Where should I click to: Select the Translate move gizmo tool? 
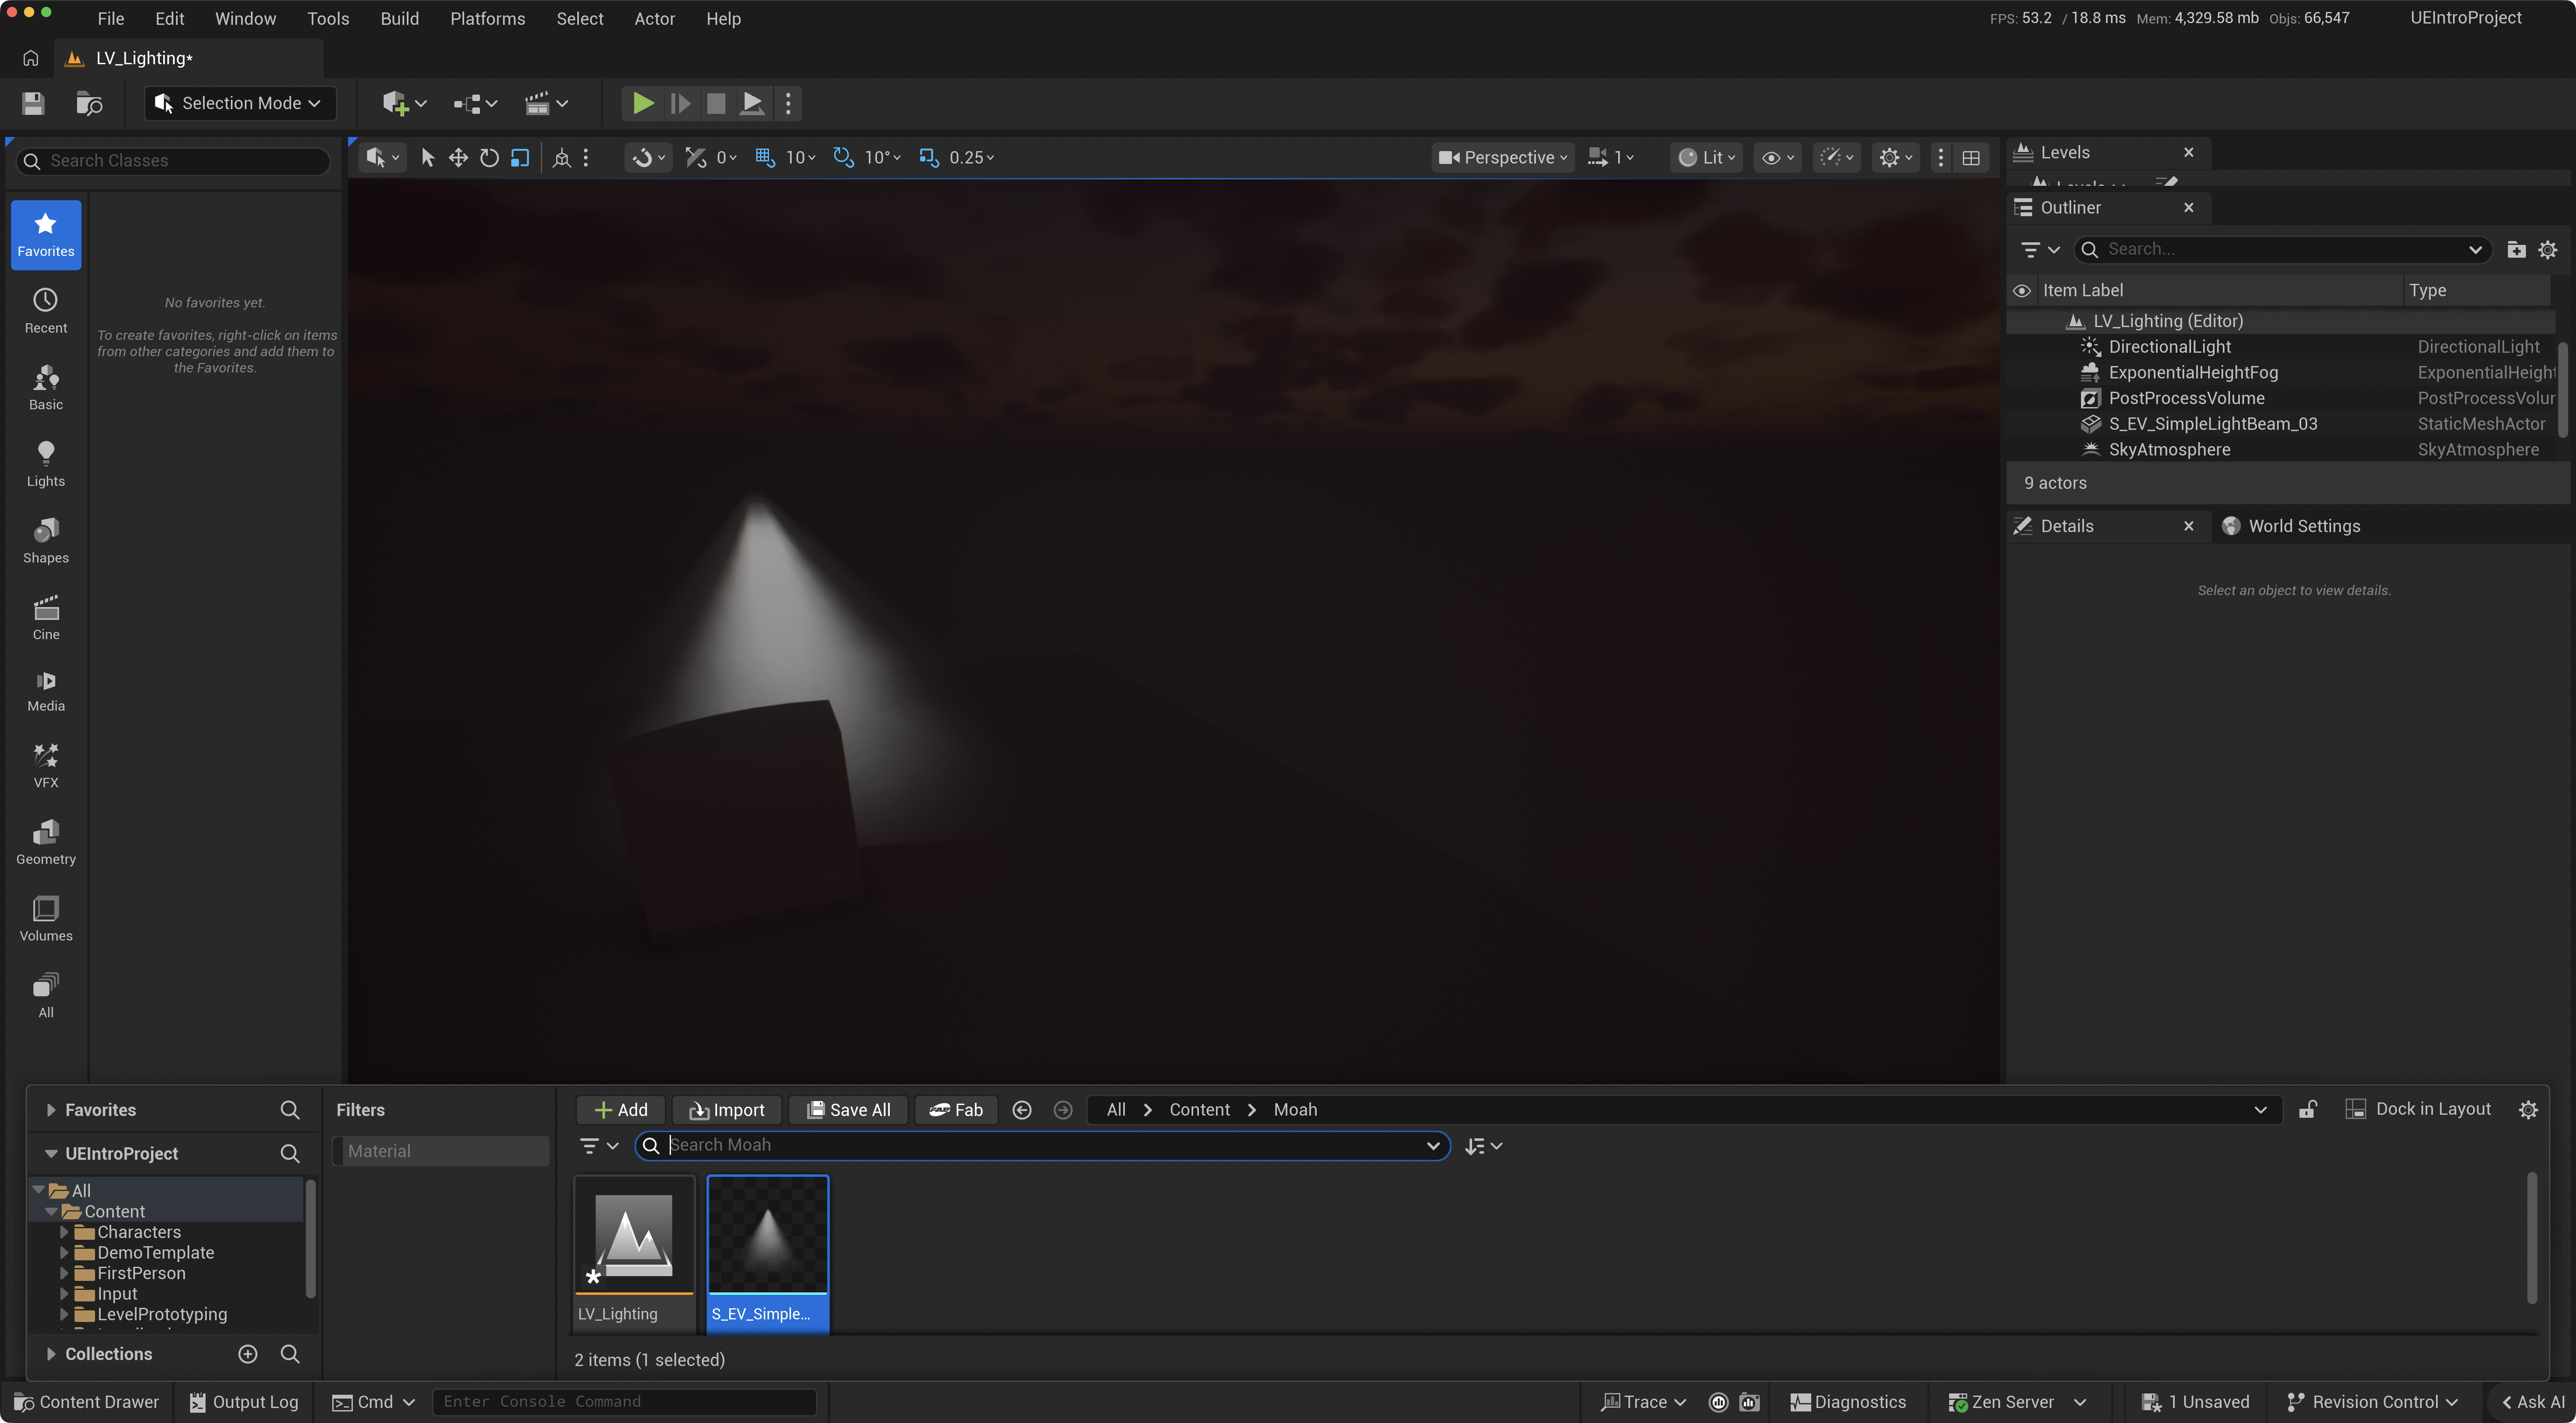(458, 158)
